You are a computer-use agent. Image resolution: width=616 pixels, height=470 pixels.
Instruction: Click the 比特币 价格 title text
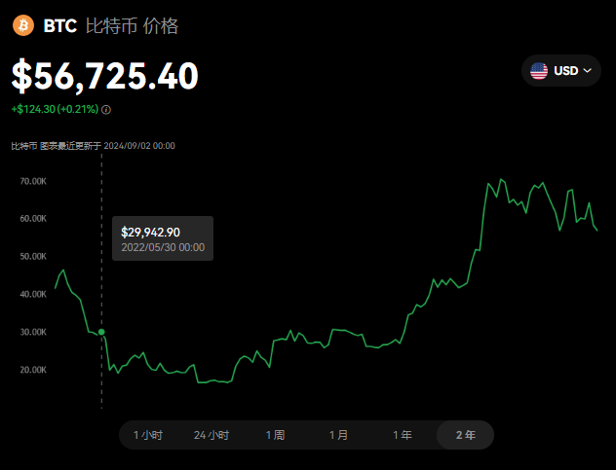132,26
